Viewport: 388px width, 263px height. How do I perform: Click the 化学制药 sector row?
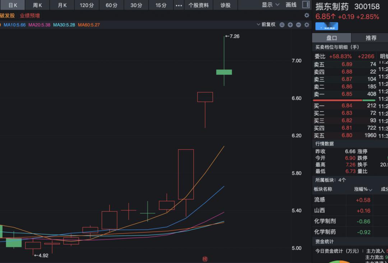[x=350, y=232]
